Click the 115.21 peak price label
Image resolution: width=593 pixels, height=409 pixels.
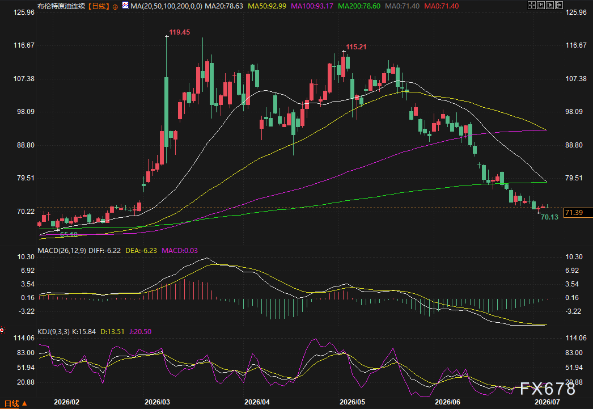pyautogui.click(x=356, y=47)
